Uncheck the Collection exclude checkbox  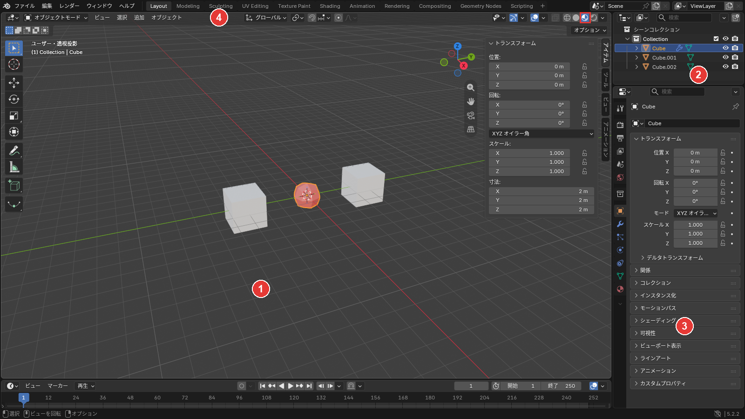pos(716,39)
